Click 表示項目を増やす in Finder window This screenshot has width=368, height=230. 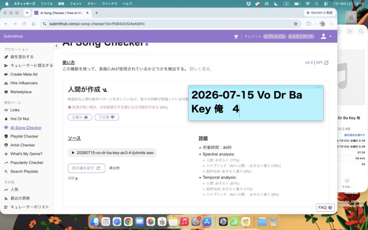click(x=355, y=135)
